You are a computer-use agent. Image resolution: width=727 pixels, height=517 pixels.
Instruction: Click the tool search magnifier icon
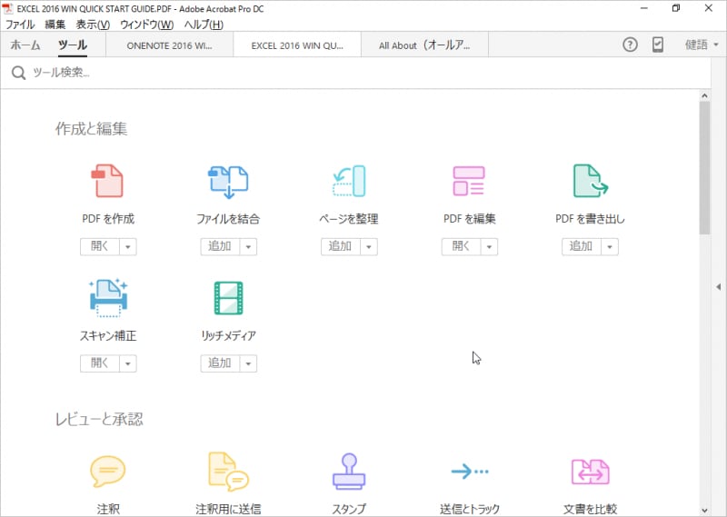[x=18, y=73]
